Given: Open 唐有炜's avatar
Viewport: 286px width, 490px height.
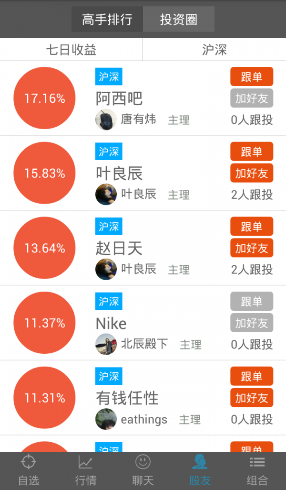Looking at the screenshot, I should coord(106,120).
